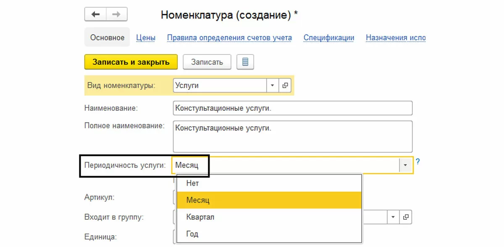Image resolution: width=504 pixels, height=247 pixels.
Task: Expand the Вид номенклатуры dropdown arrow
Action: coord(272,86)
